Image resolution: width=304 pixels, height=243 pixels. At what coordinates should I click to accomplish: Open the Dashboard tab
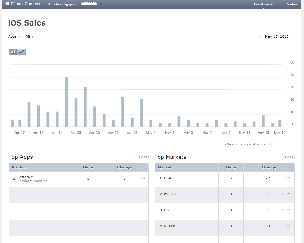tap(263, 4)
